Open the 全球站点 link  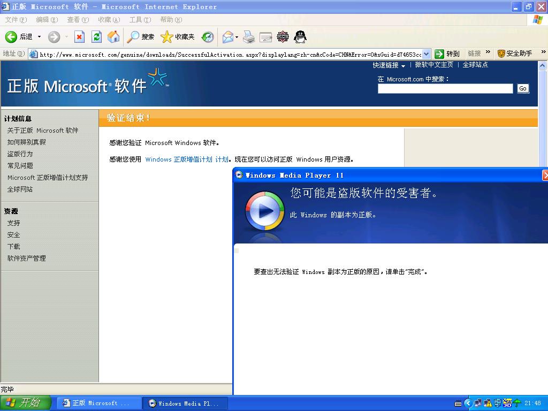pyautogui.click(x=475, y=65)
